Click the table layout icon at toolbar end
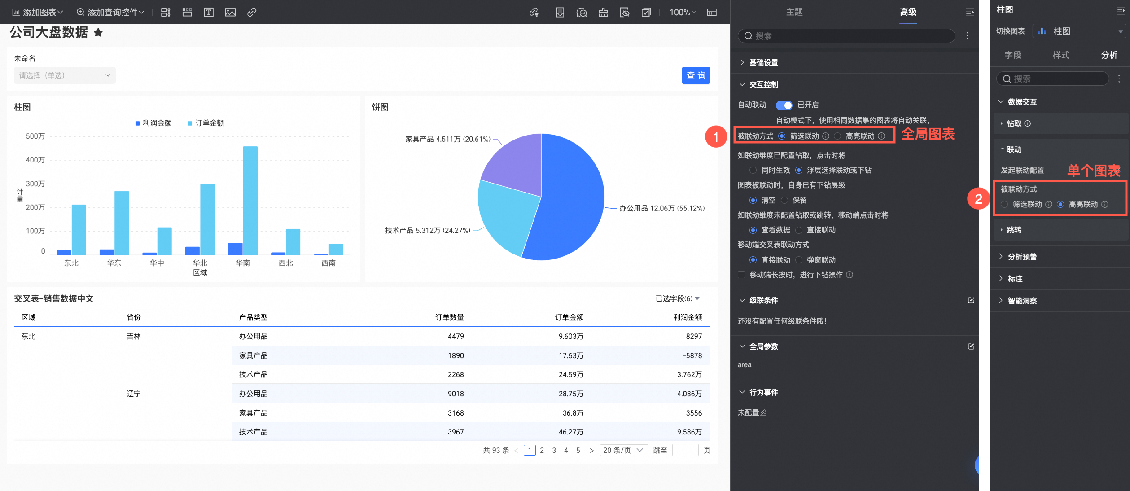 coord(712,13)
